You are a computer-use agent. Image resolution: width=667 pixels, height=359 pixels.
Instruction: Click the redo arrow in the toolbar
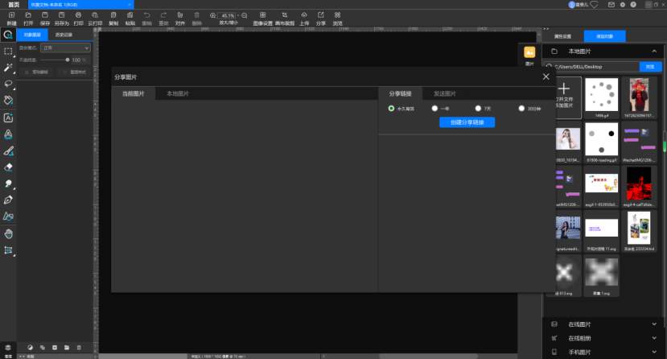(163, 16)
